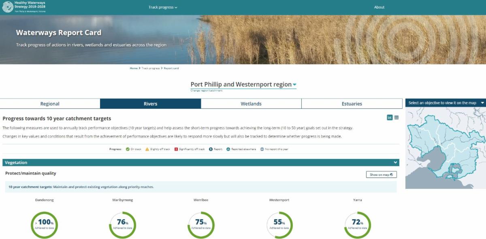The width and height of the screenshot is (486, 239).
Task: Click the Report legend icon
Action: tap(211, 149)
